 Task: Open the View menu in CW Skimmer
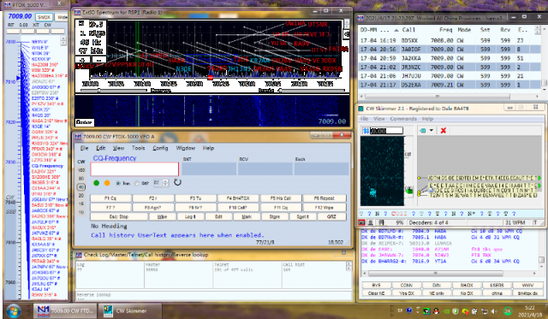(379, 119)
